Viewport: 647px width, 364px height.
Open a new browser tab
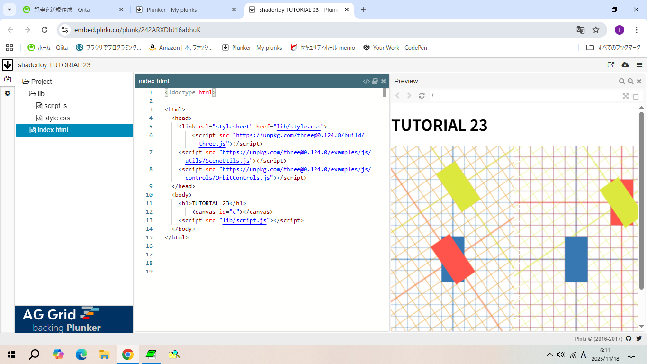(364, 9)
